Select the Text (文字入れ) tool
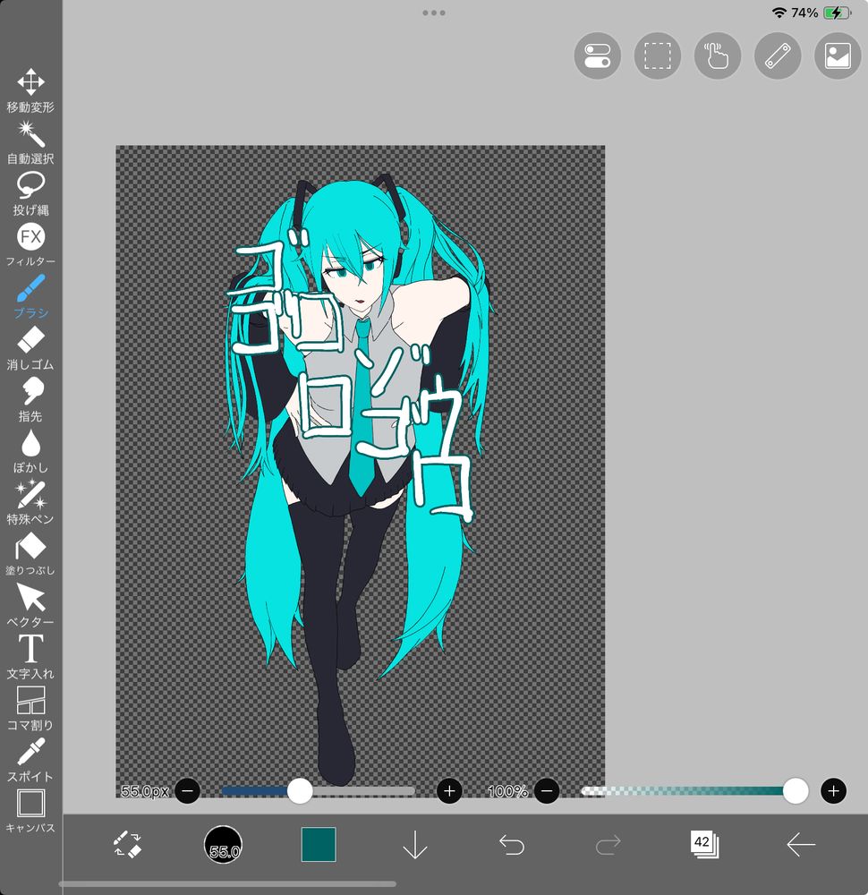Screen dimensions: 868x895 point(30,656)
